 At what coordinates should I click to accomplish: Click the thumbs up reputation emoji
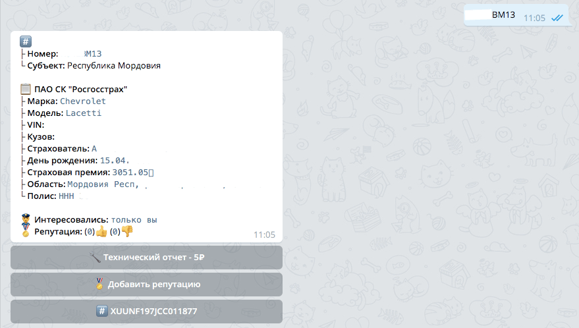[101, 232]
